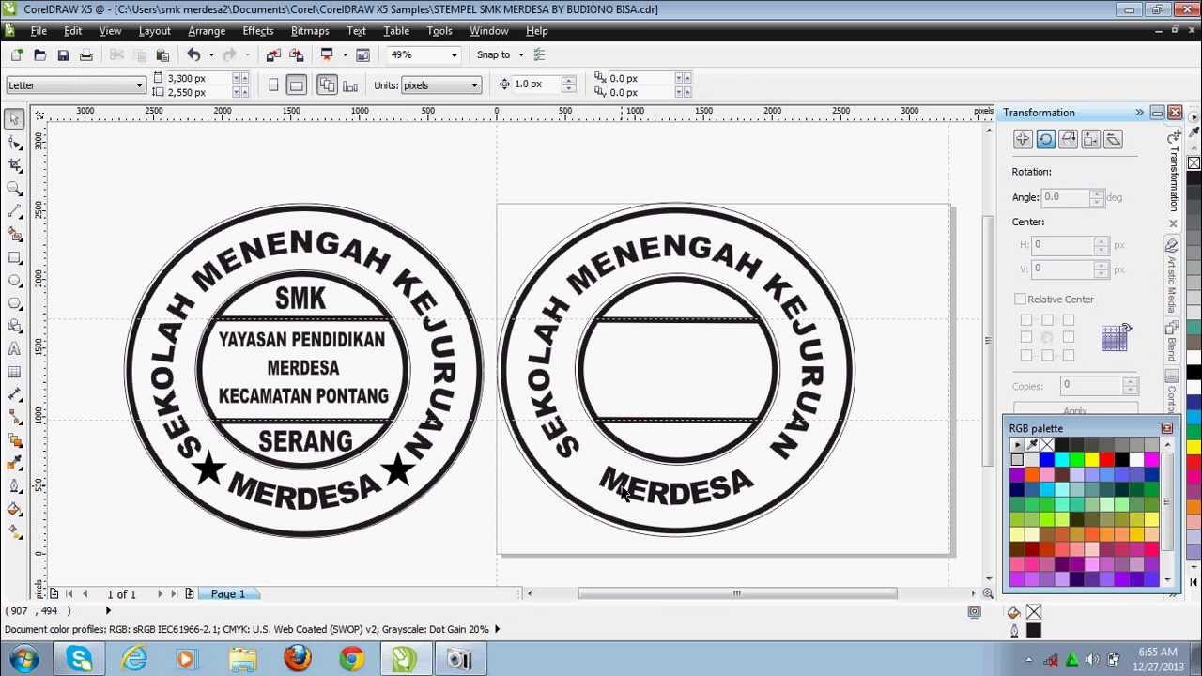Select the Zoom tool in the toolbox

click(x=14, y=189)
